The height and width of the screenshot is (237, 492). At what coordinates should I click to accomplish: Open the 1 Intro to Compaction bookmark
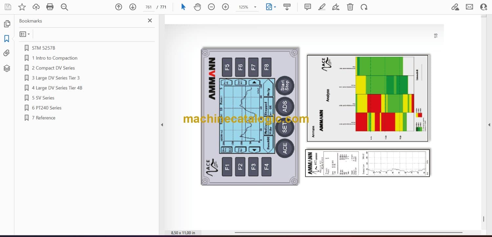[x=55, y=58]
